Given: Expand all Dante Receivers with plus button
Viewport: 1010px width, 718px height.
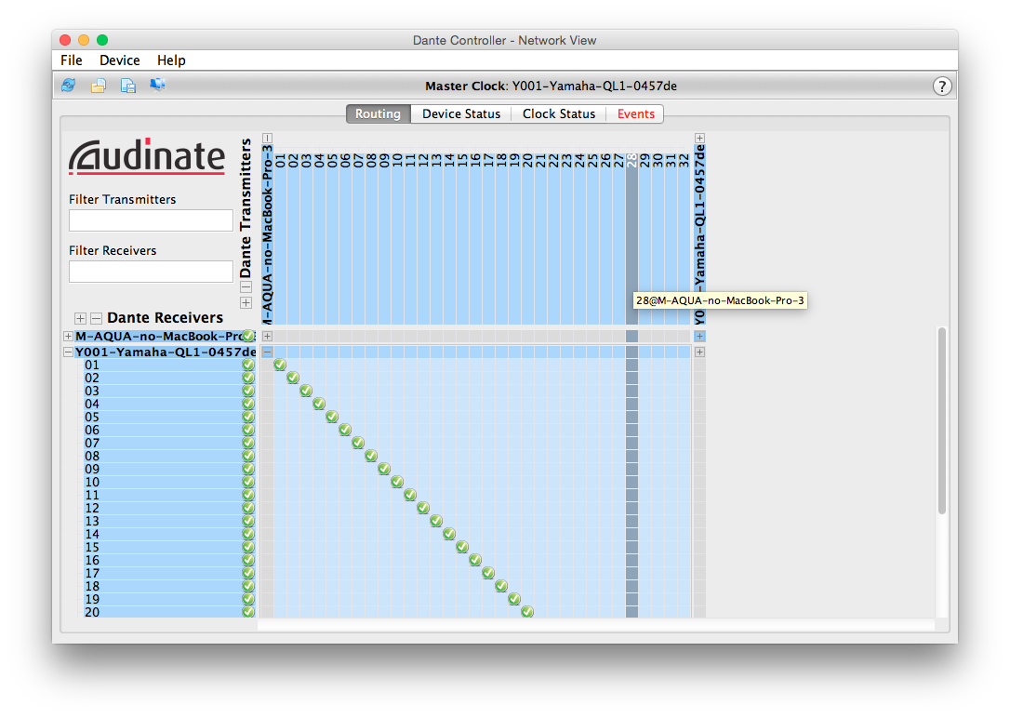Looking at the screenshot, I should (80, 318).
